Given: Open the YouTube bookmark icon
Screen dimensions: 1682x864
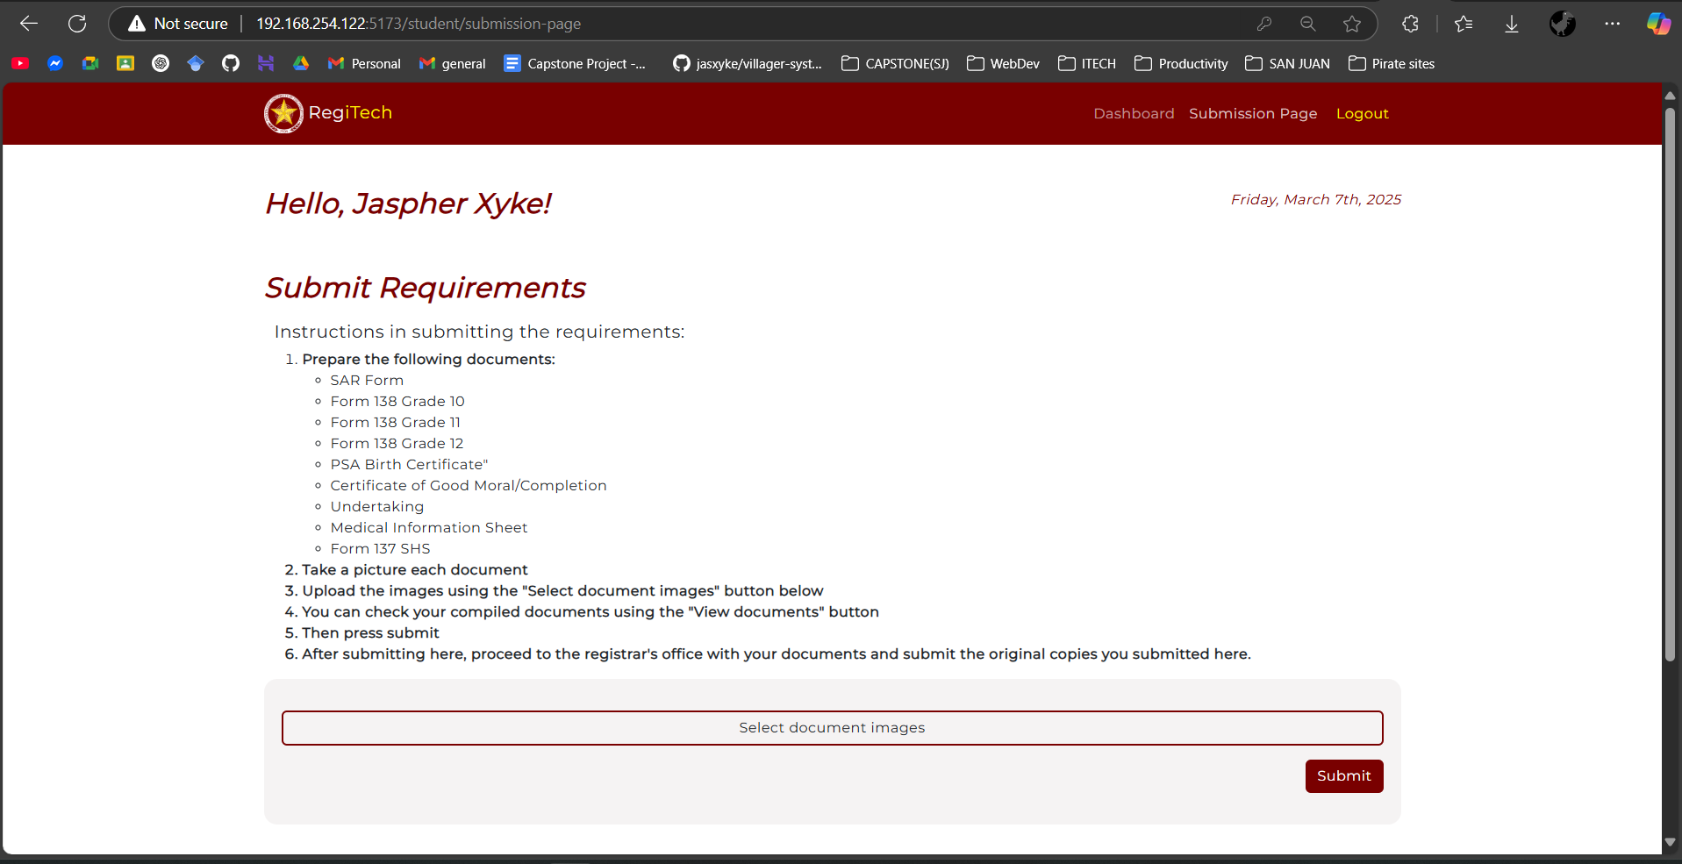Looking at the screenshot, I should coord(20,63).
